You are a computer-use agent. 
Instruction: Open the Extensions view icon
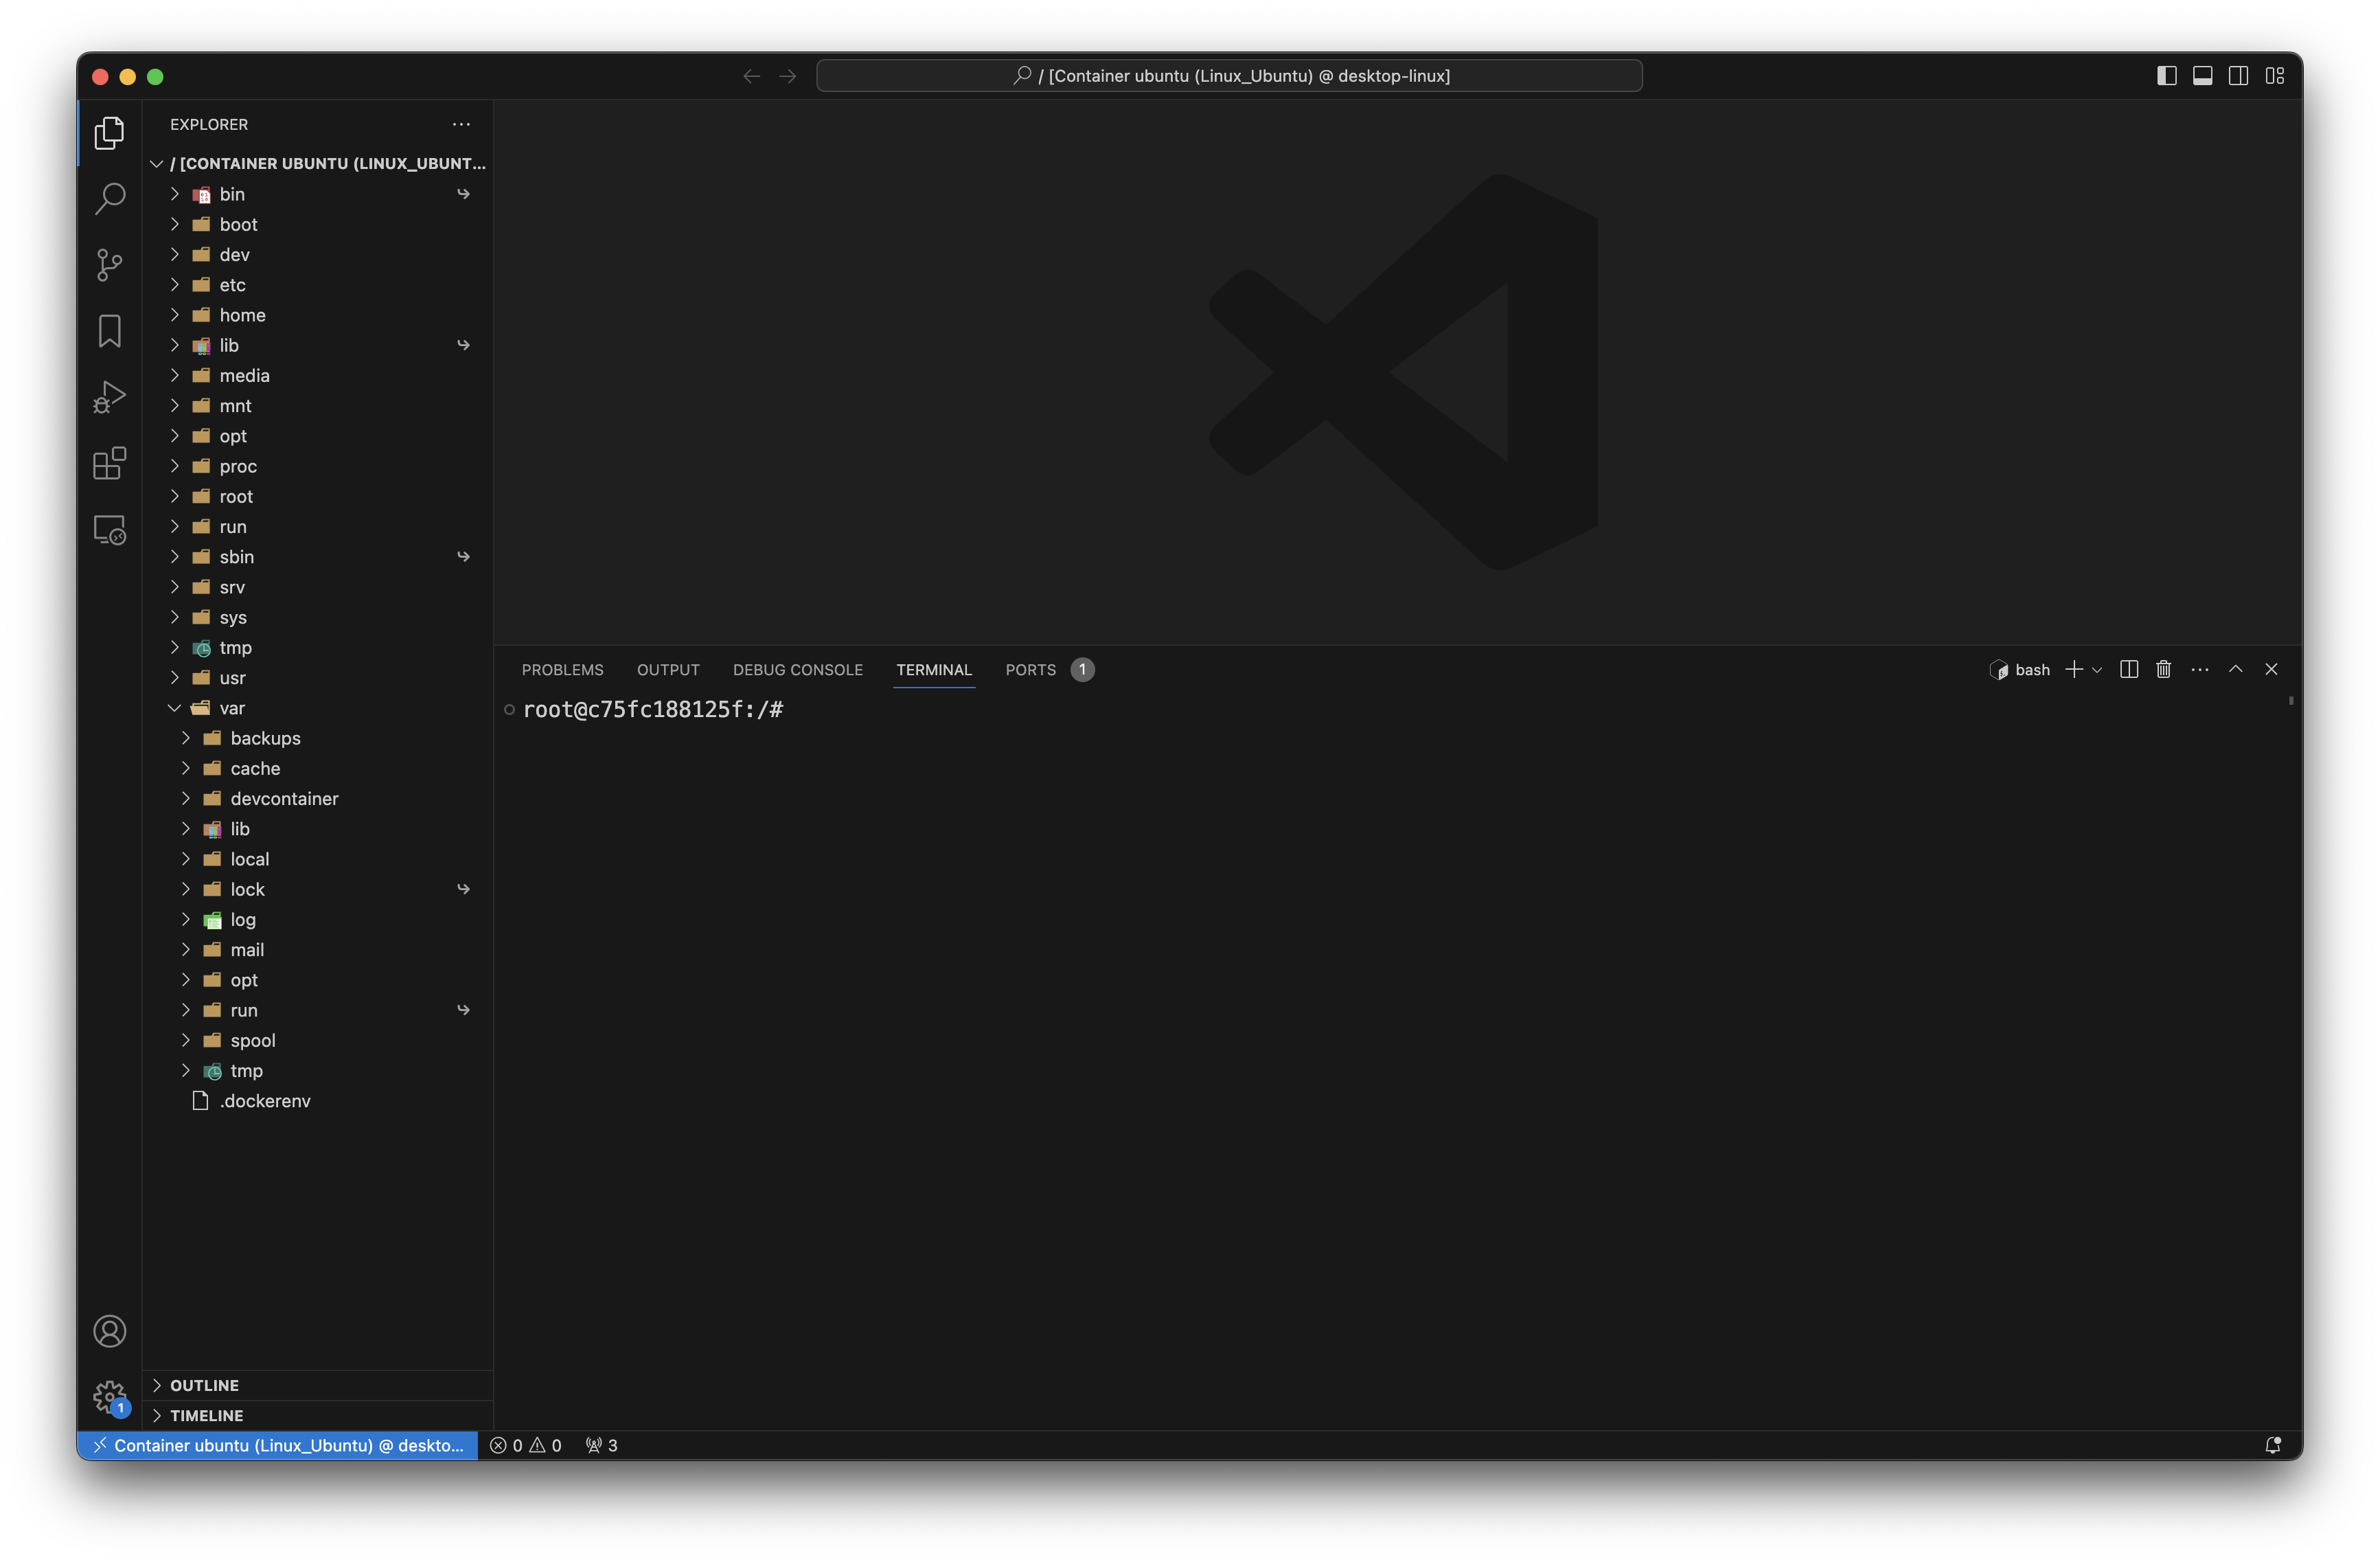pos(110,463)
